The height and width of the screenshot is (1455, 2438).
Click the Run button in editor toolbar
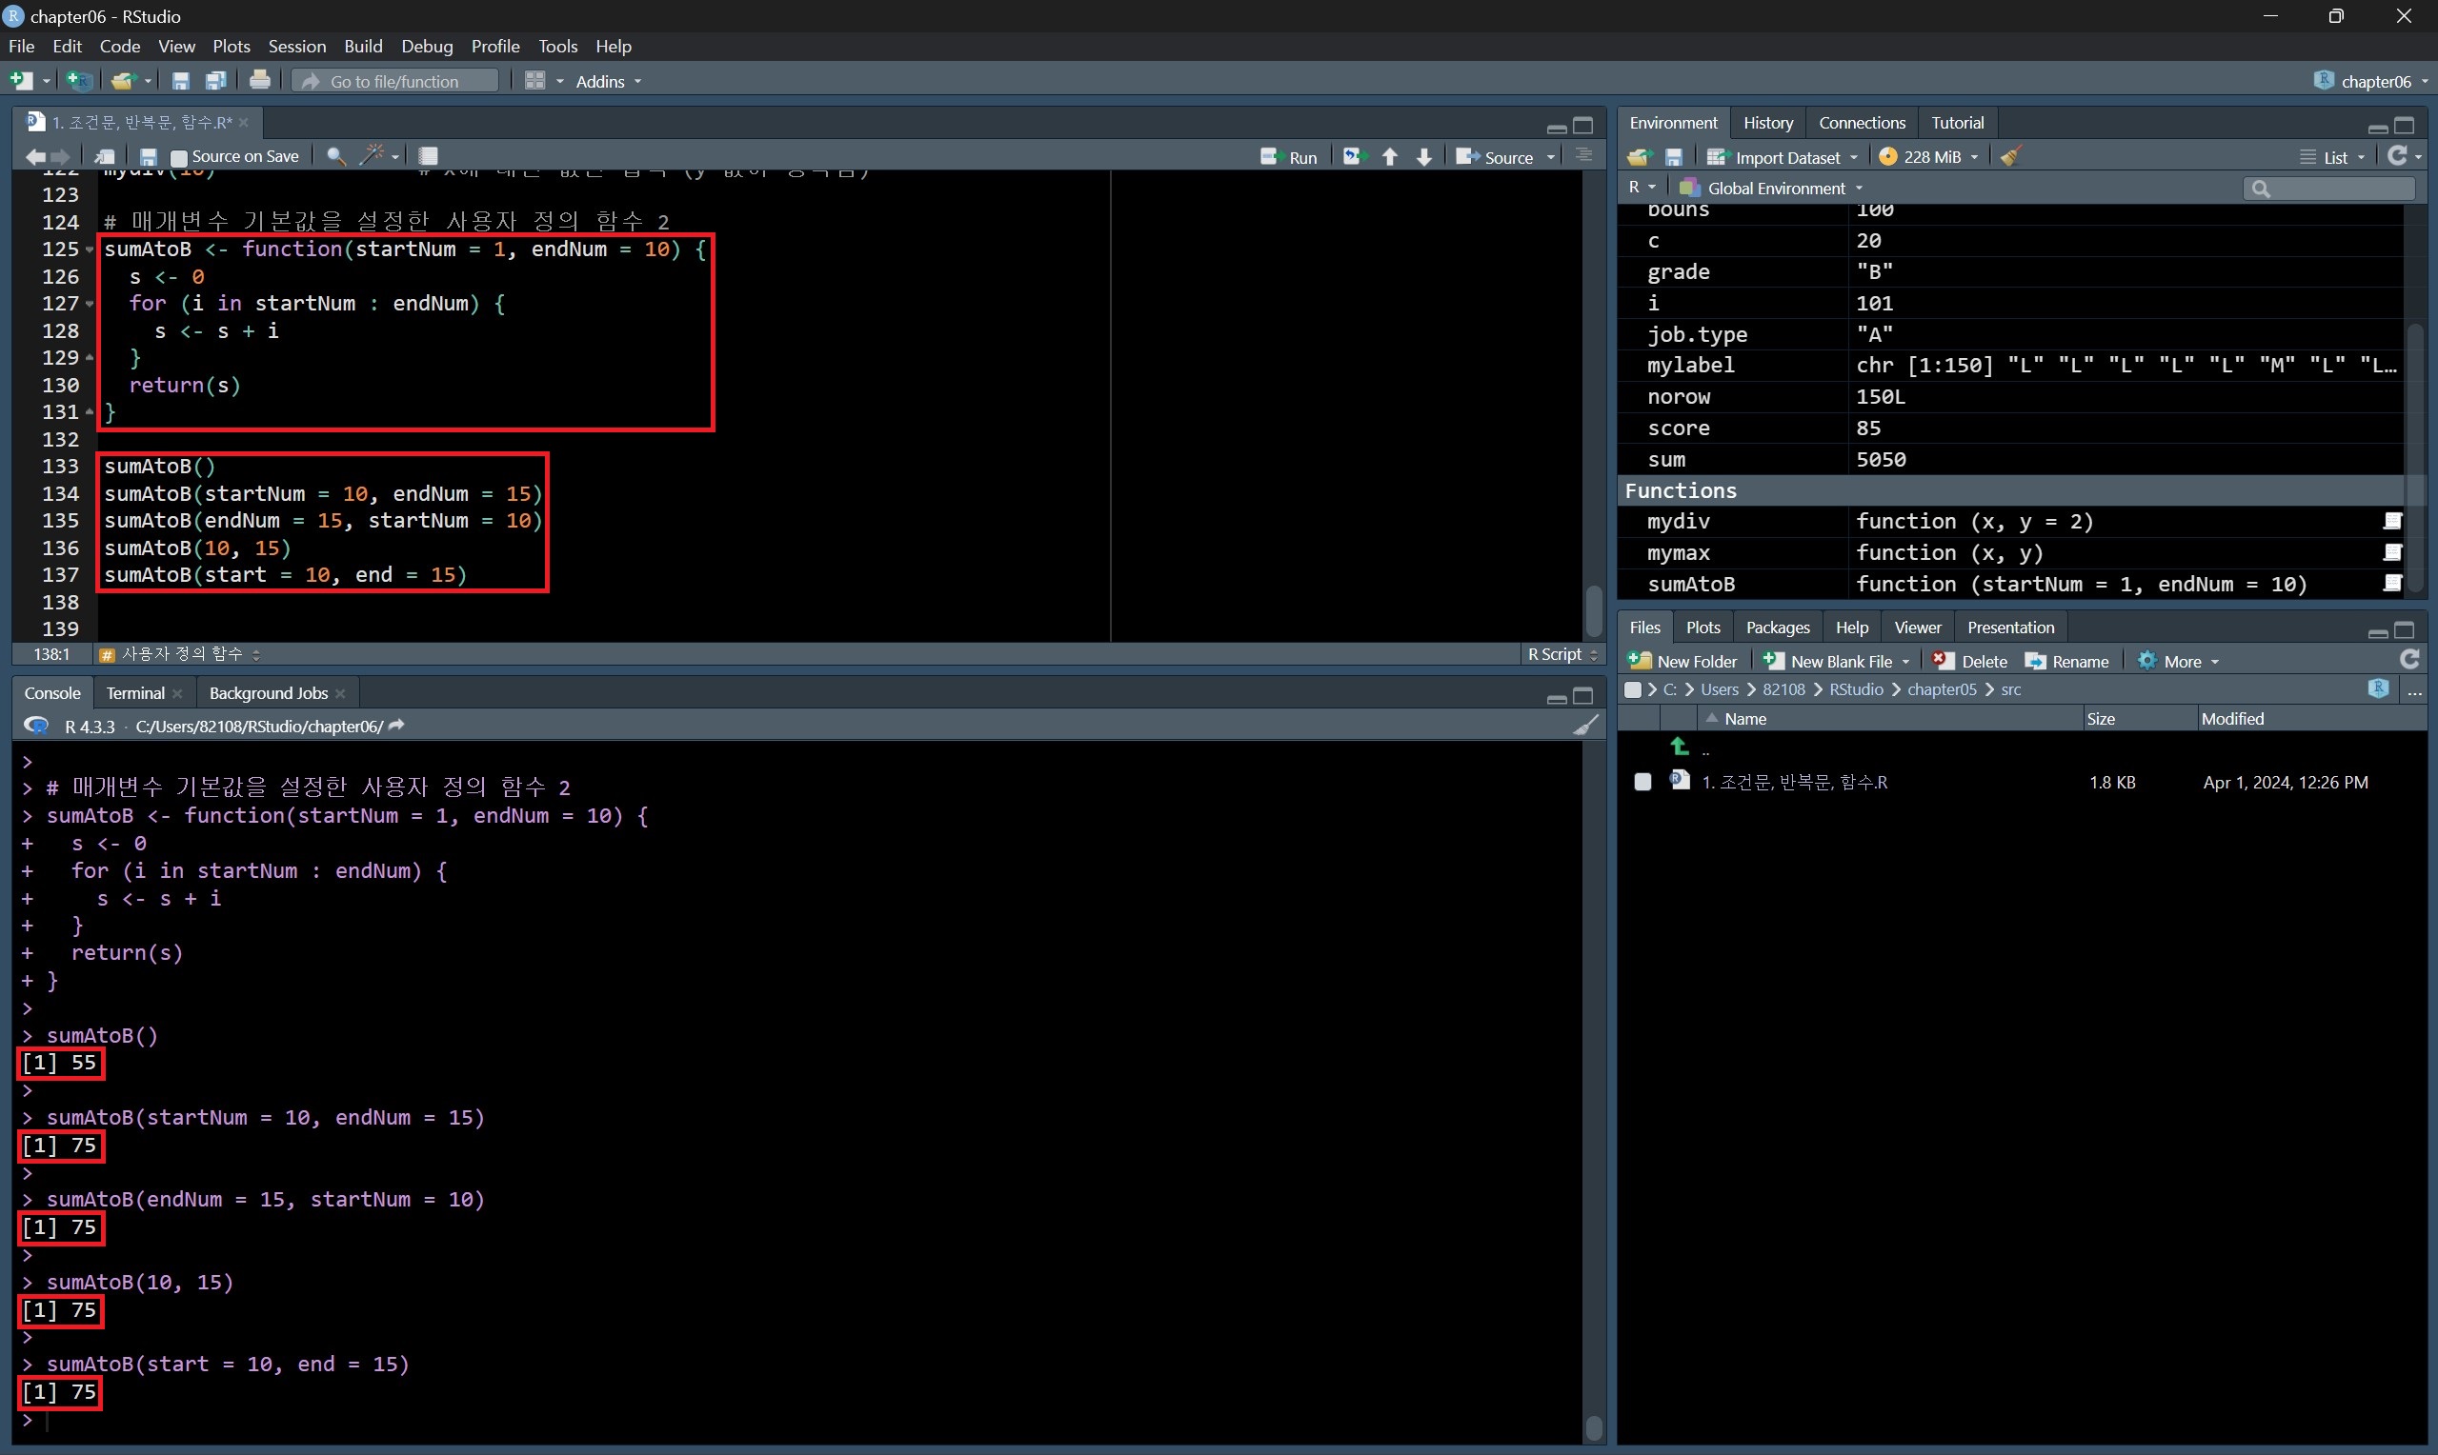(x=1289, y=157)
